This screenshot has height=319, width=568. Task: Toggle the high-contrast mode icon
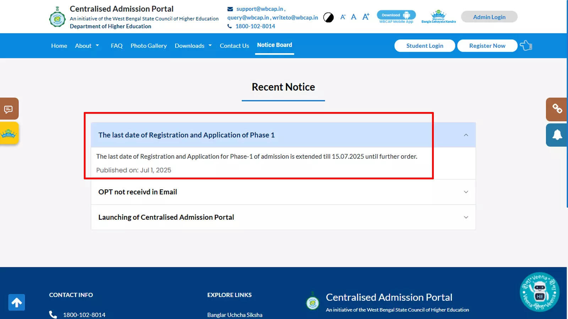(x=328, y=17)
